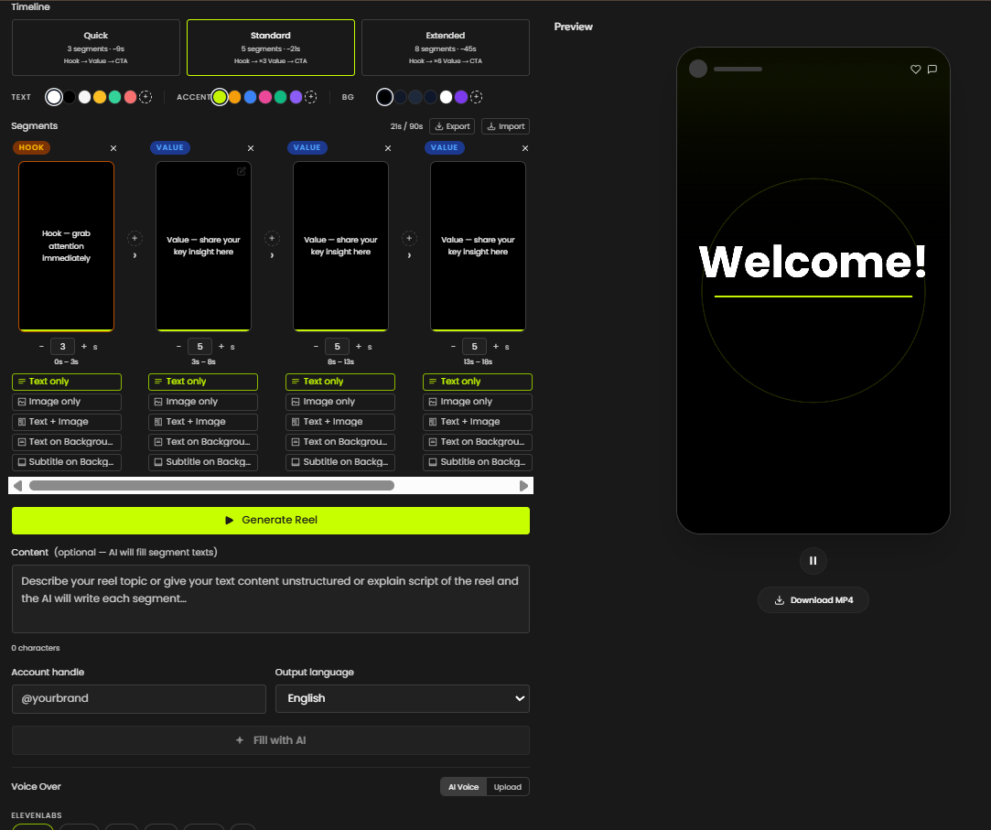The width and height of the screenshot is (991, 830).
Task: Increase Hook segment duration
Action: pyautogui.click(x=84, y=347)
